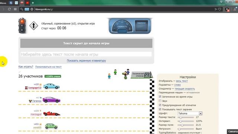Screen dimensions: 238x134
Task: Switch to the blue play-icon browser tab
Action: pyautogui.click(x=11, y=3)
